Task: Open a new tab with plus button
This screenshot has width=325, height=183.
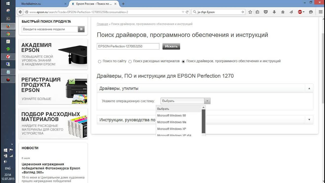Action: pos(123,4)
